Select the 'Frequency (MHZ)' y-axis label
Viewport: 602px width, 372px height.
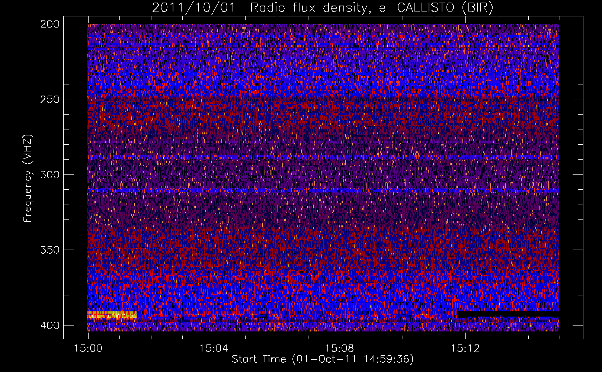click(28, 178)
